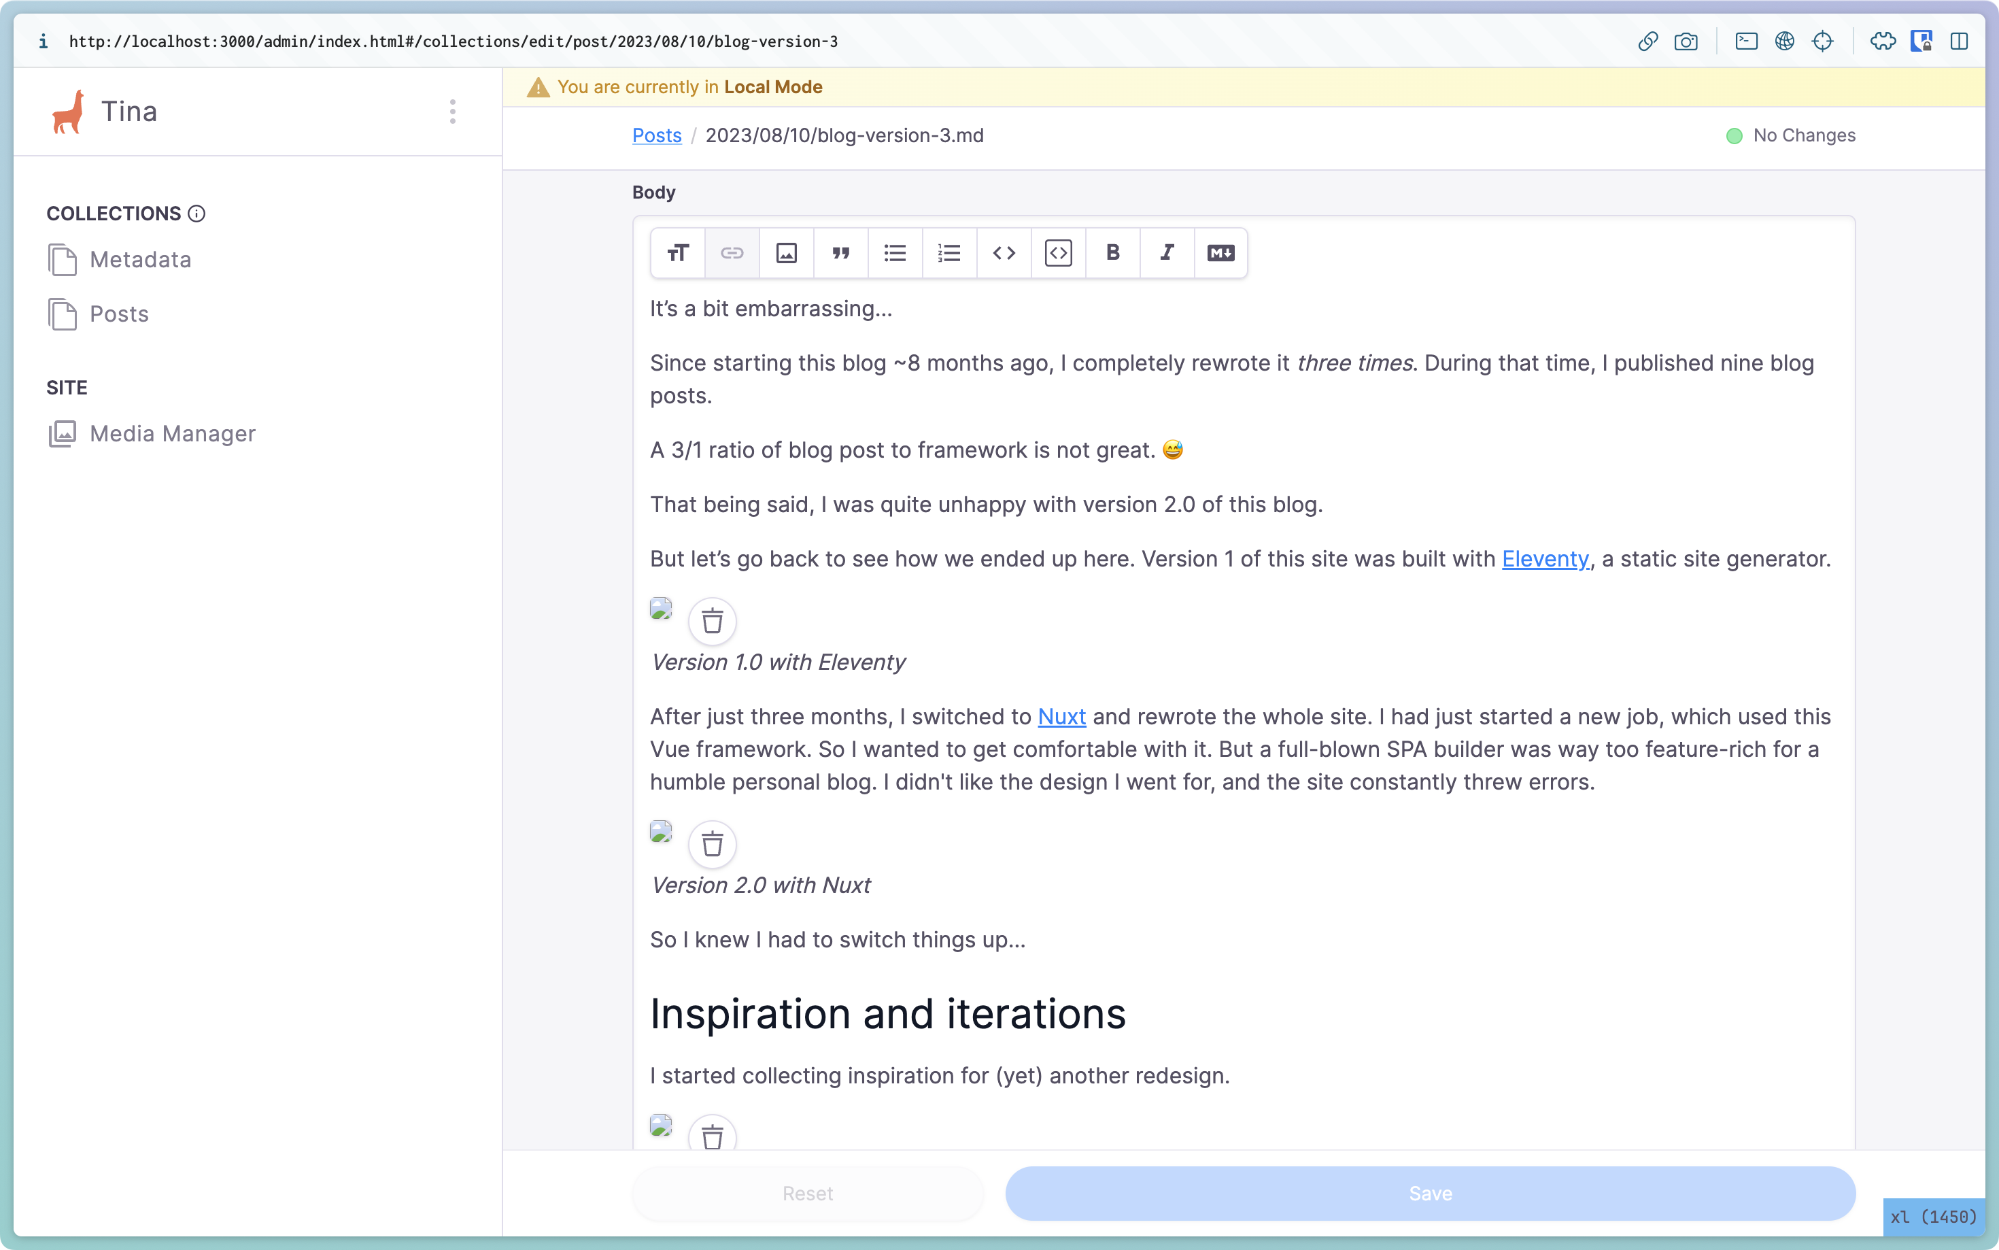Toggle the split view icon top-right

(x=1960, y=41)
